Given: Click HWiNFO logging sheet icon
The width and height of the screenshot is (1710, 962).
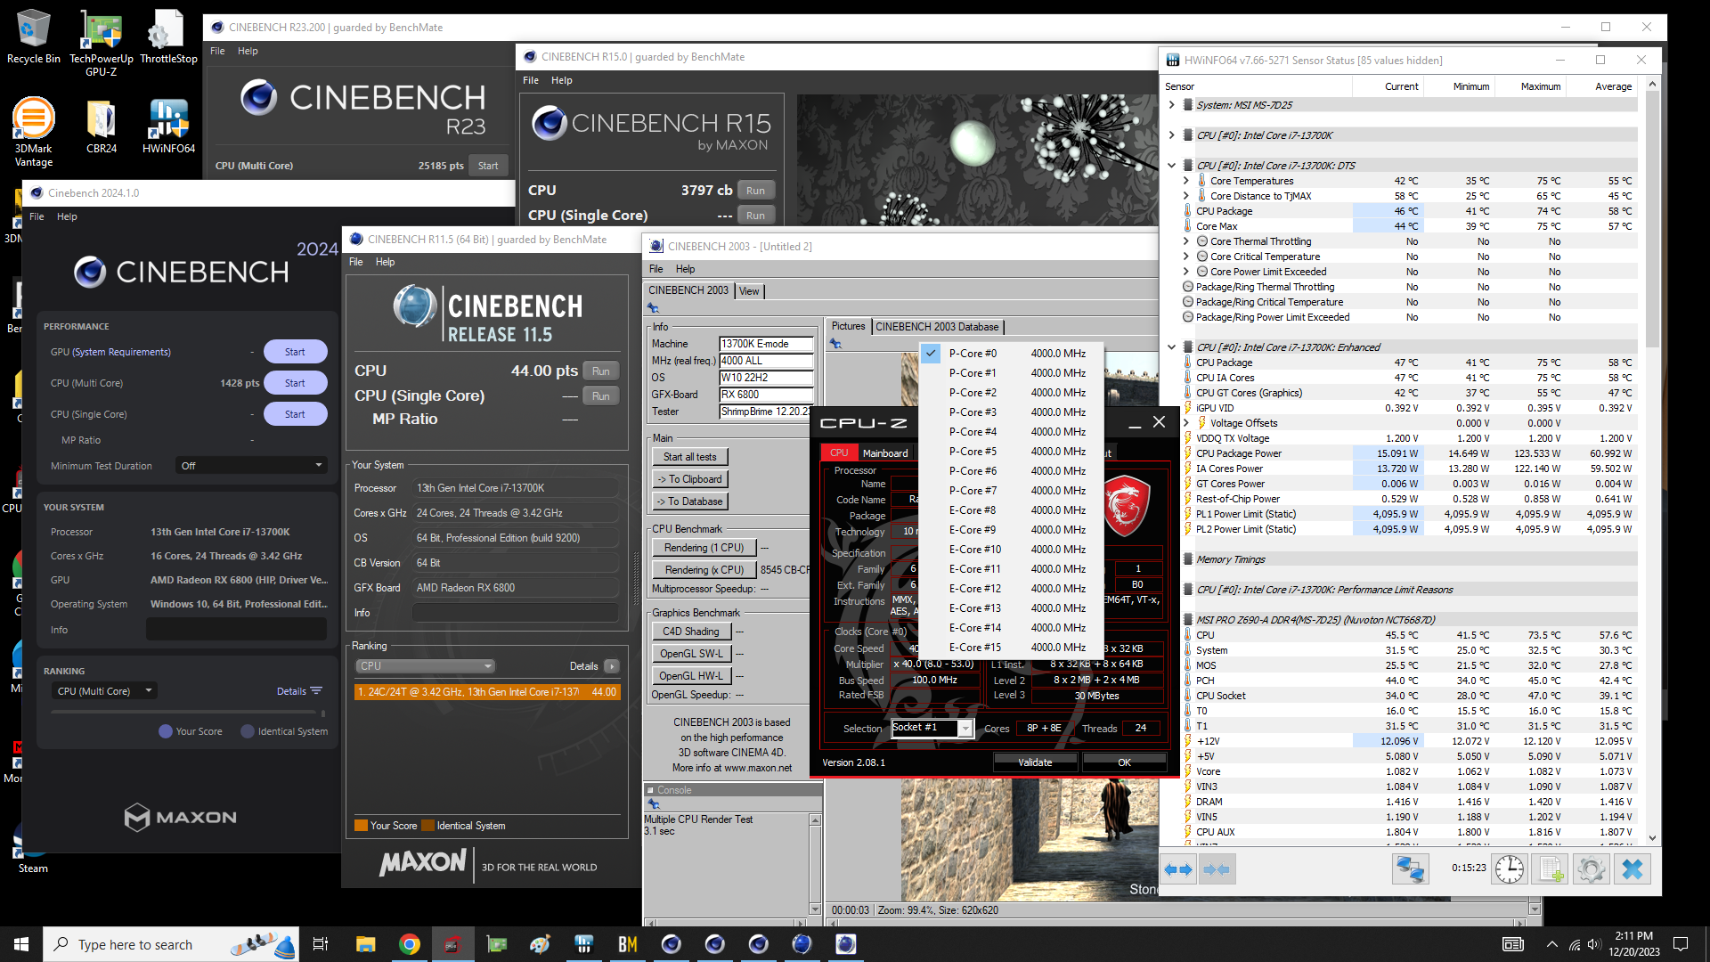Looking at the screenshot, I should [1551, 869].
